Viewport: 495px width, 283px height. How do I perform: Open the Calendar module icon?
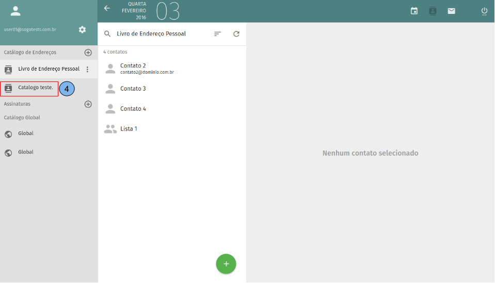click(414, 11)
